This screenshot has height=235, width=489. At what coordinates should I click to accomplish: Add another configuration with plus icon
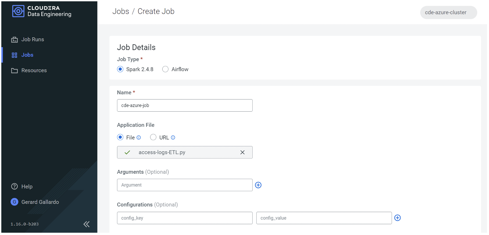coord(398,218)
